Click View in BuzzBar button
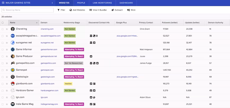Viewport: 230px width, 108px height. point(98,10)
